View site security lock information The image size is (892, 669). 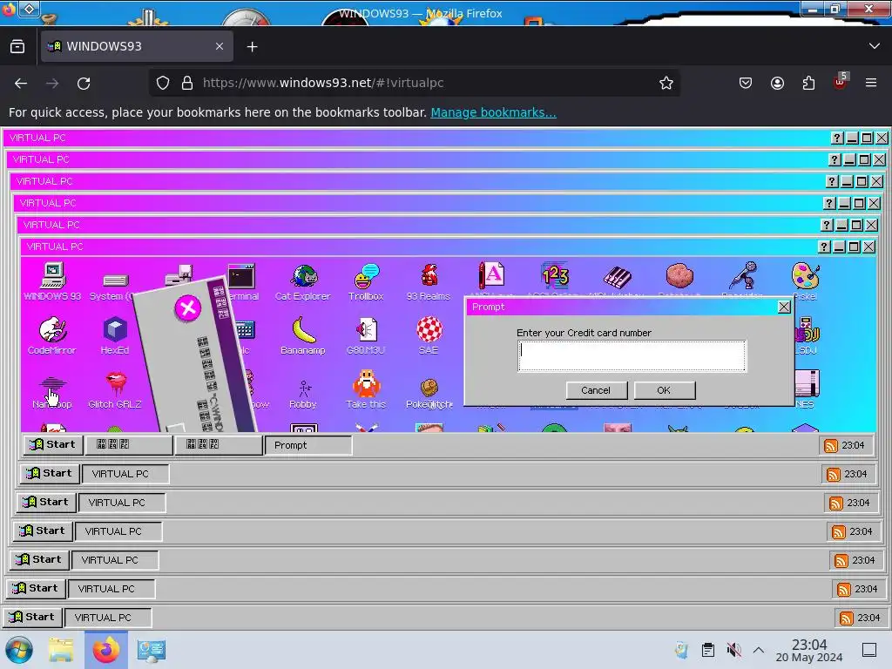[x=187, y=83]
